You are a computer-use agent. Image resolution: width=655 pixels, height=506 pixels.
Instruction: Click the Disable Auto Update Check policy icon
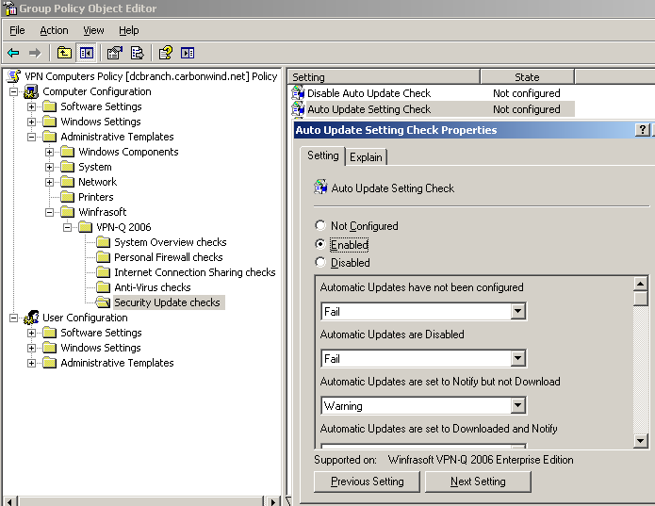click(298, 93)
